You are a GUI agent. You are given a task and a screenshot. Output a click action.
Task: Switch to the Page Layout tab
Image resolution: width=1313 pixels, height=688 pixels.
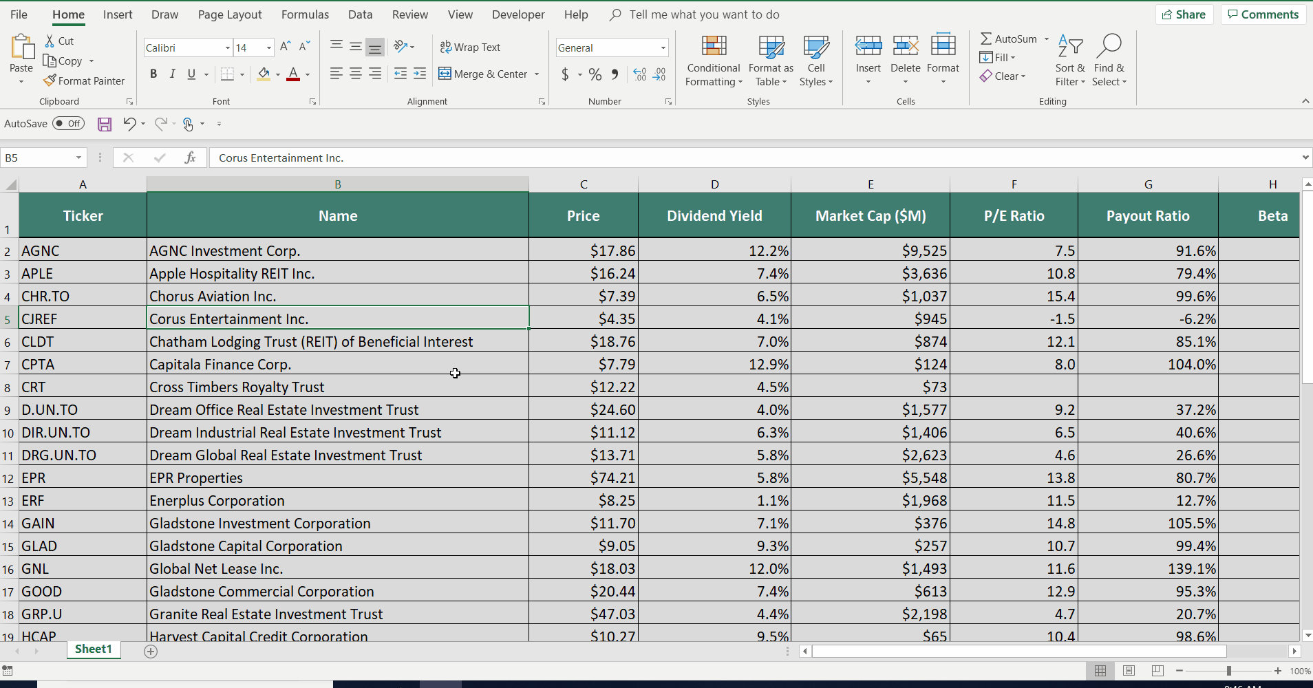(x=230, y=14)
